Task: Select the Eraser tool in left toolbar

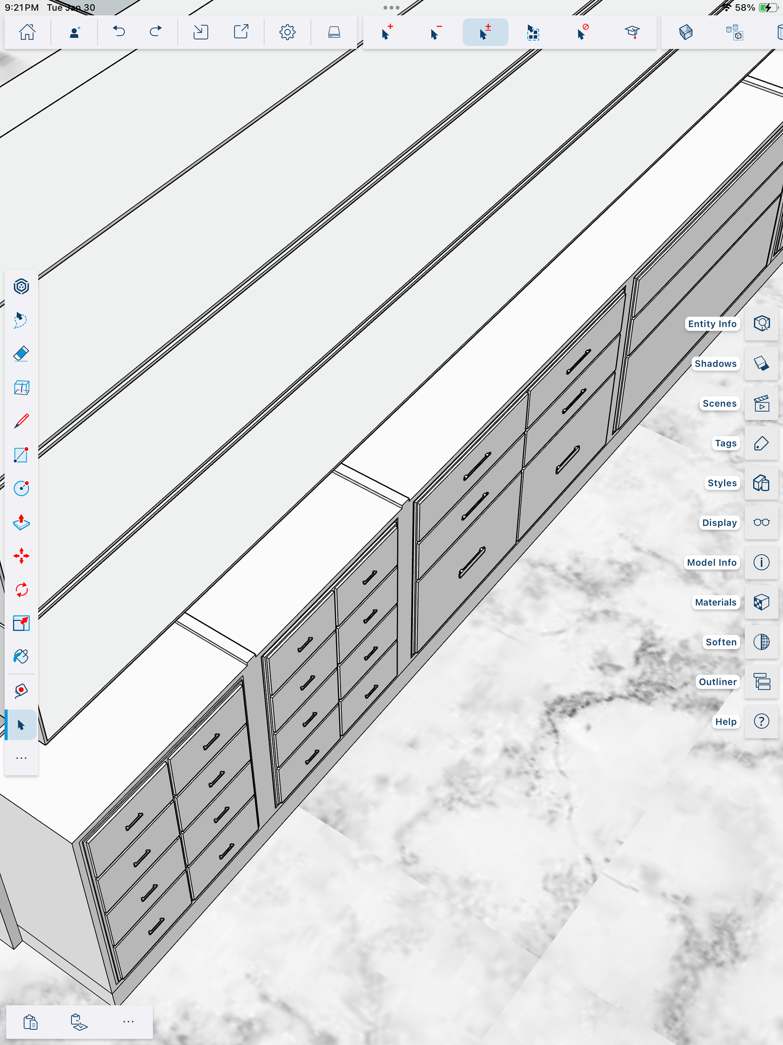Action: point(21,354)
